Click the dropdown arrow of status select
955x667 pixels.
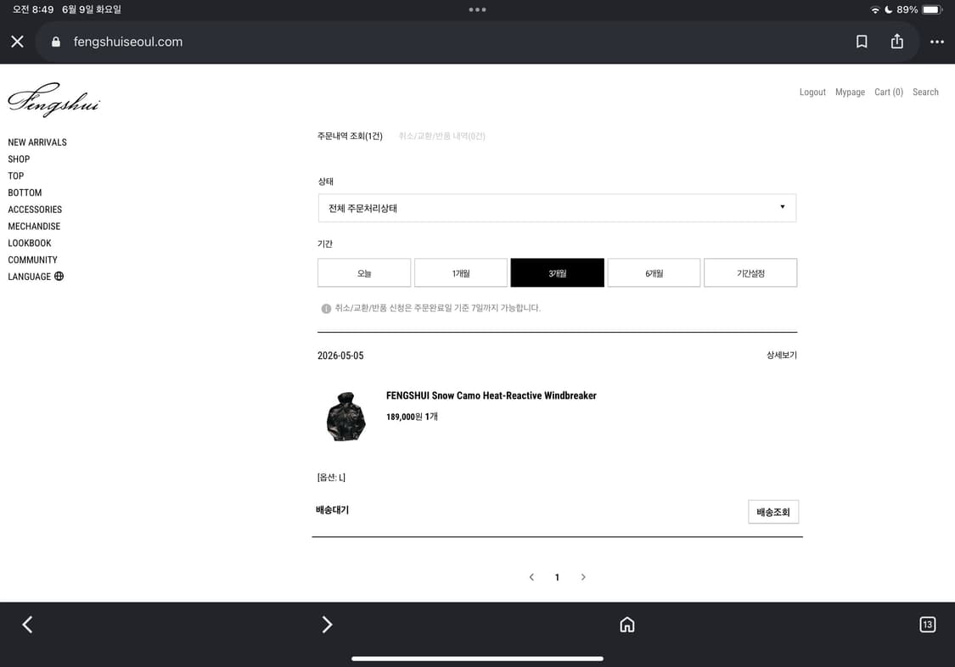[782, 207]
